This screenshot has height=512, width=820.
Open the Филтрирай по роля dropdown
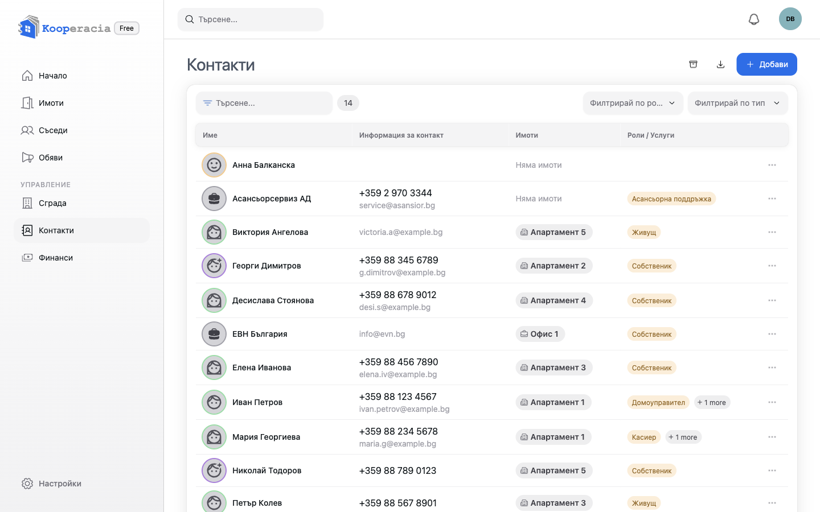pyautogui.click(x=633, y=103)
